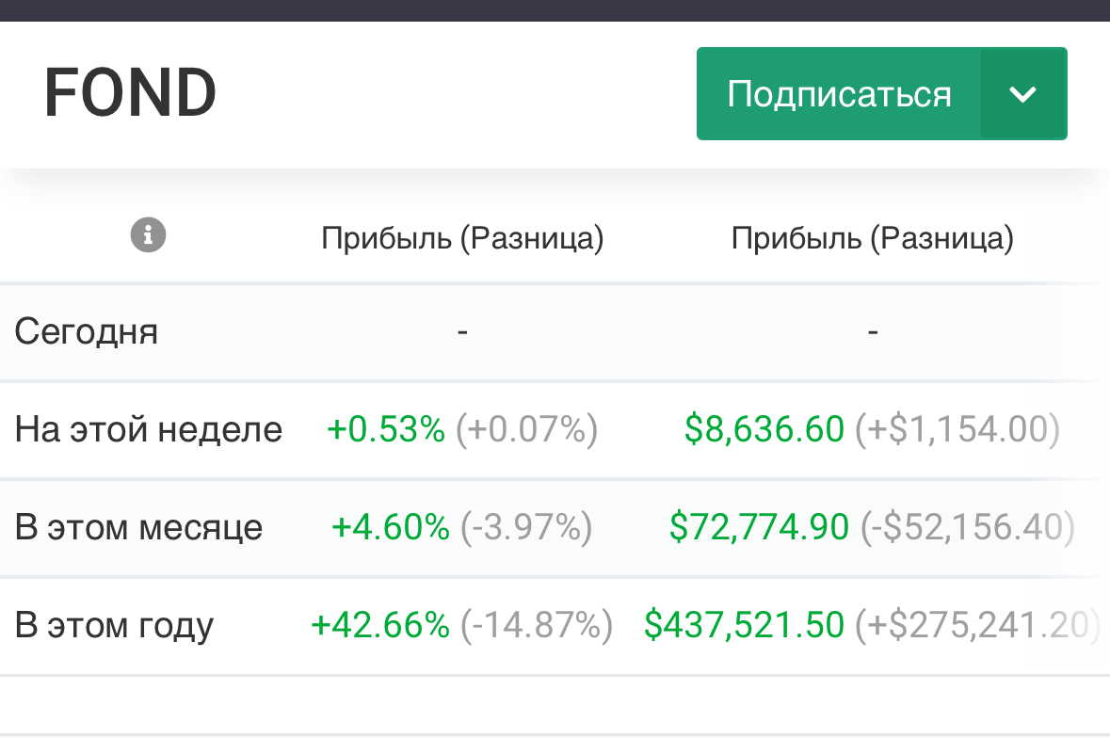This screenshot has height=738, width=1110.
Task: Click the +42.66% yearly profit value
Action: pos(380,625)
